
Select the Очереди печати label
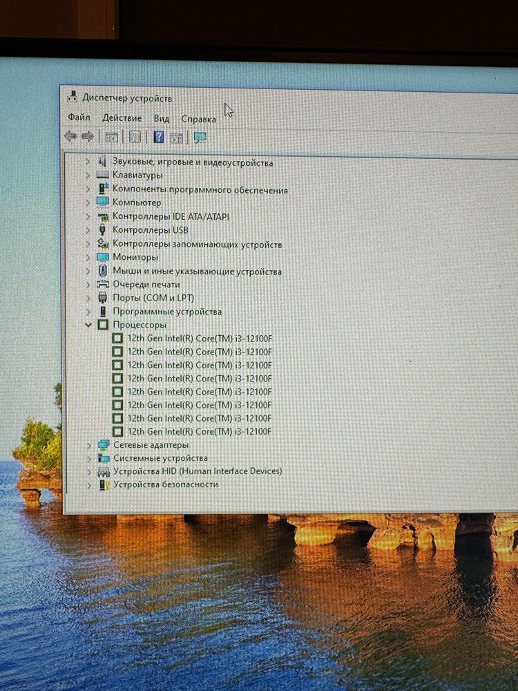coord(146,284)
